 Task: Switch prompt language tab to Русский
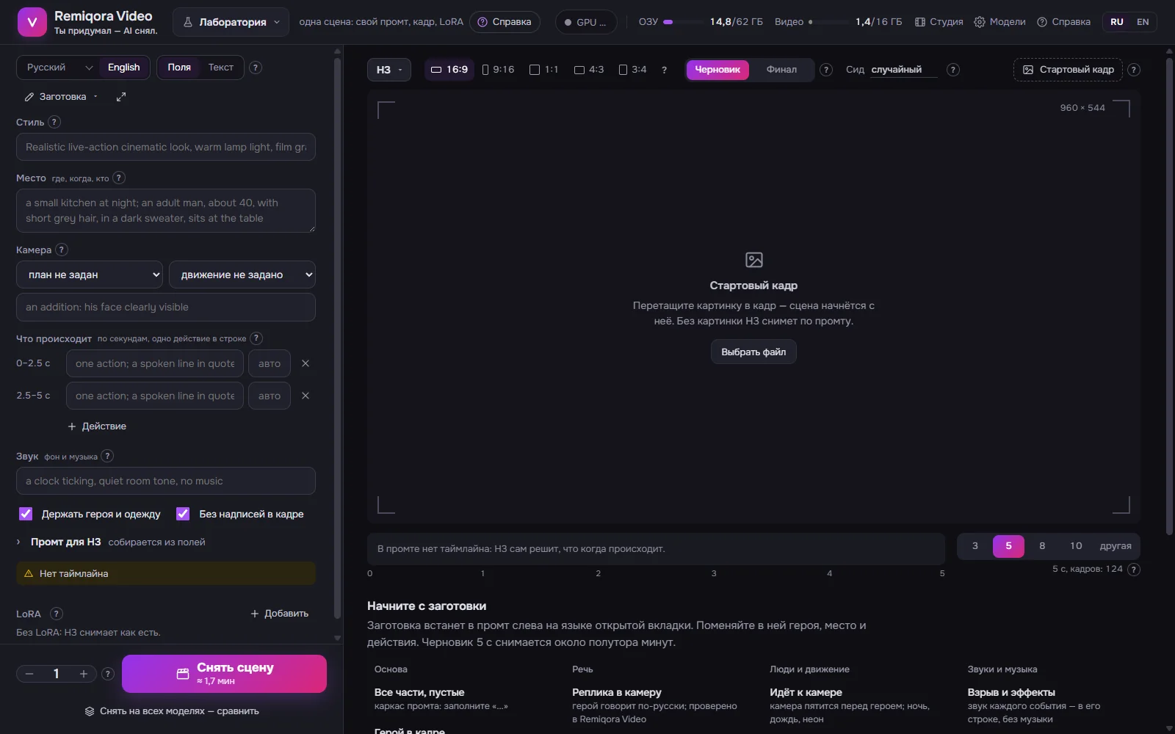tap(46, 68)
